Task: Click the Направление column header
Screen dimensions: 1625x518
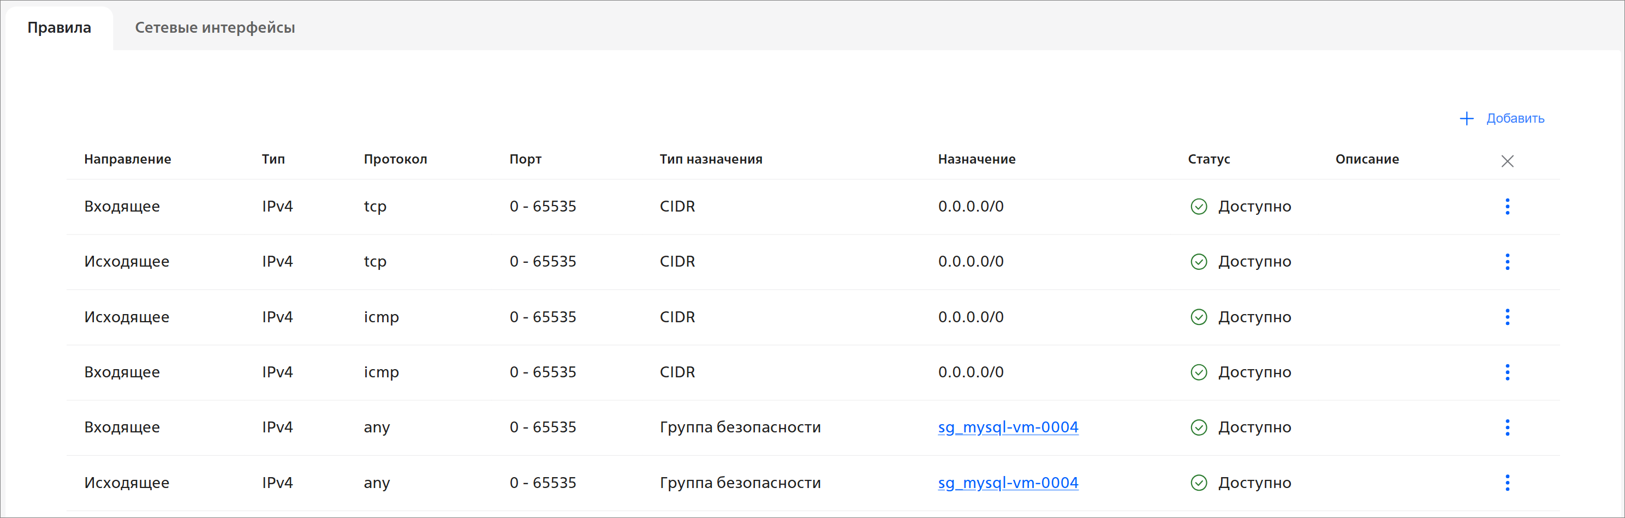Action: (127, 159)
